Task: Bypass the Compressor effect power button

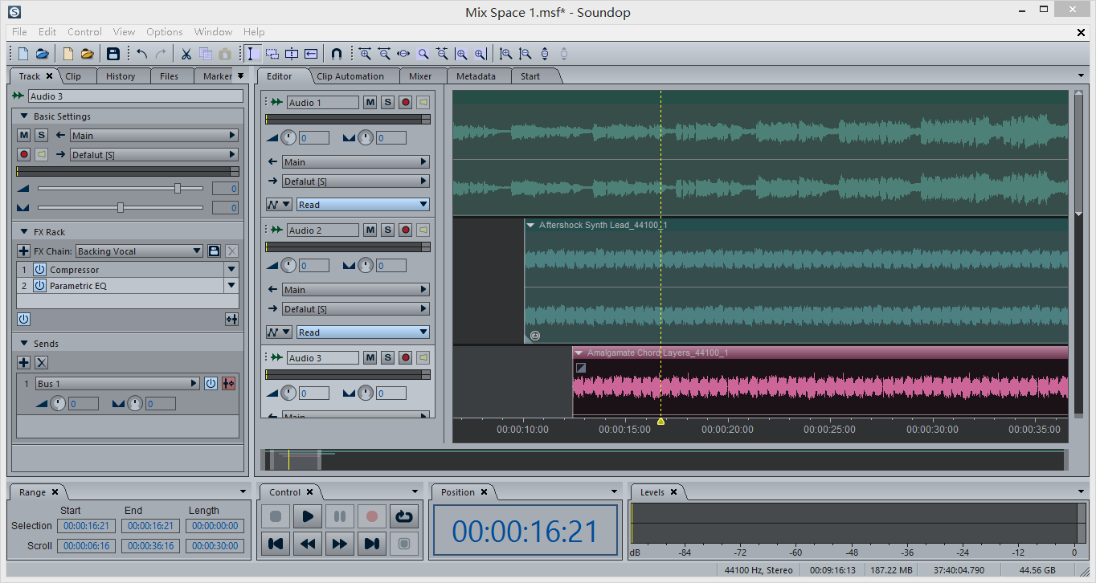Action: coord(39,270)
